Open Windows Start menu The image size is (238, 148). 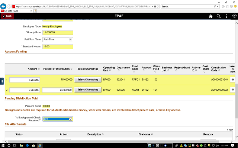(x=4, y=145)
